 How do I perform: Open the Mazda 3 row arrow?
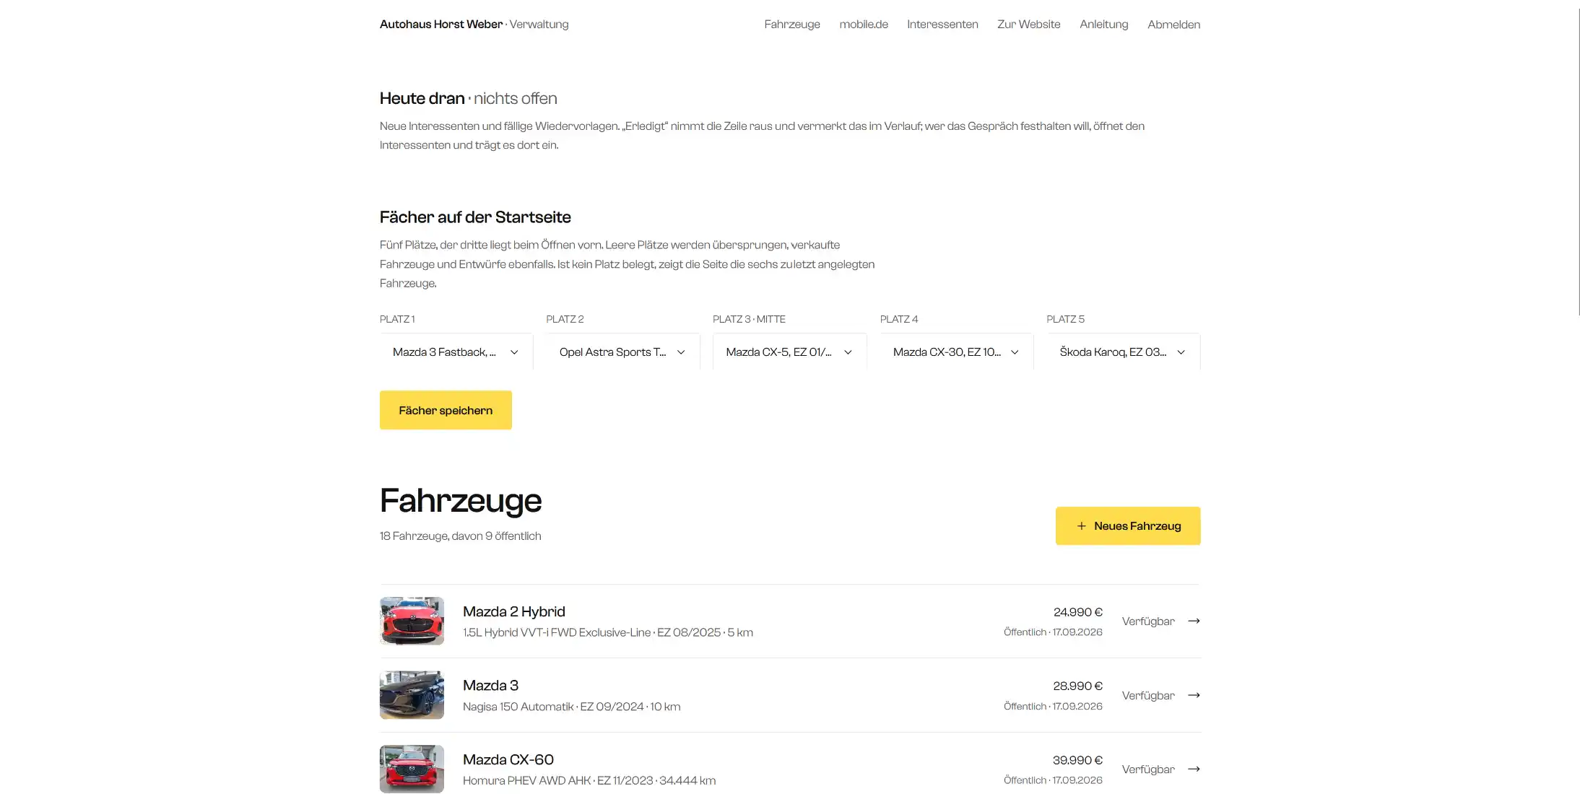1194,695
